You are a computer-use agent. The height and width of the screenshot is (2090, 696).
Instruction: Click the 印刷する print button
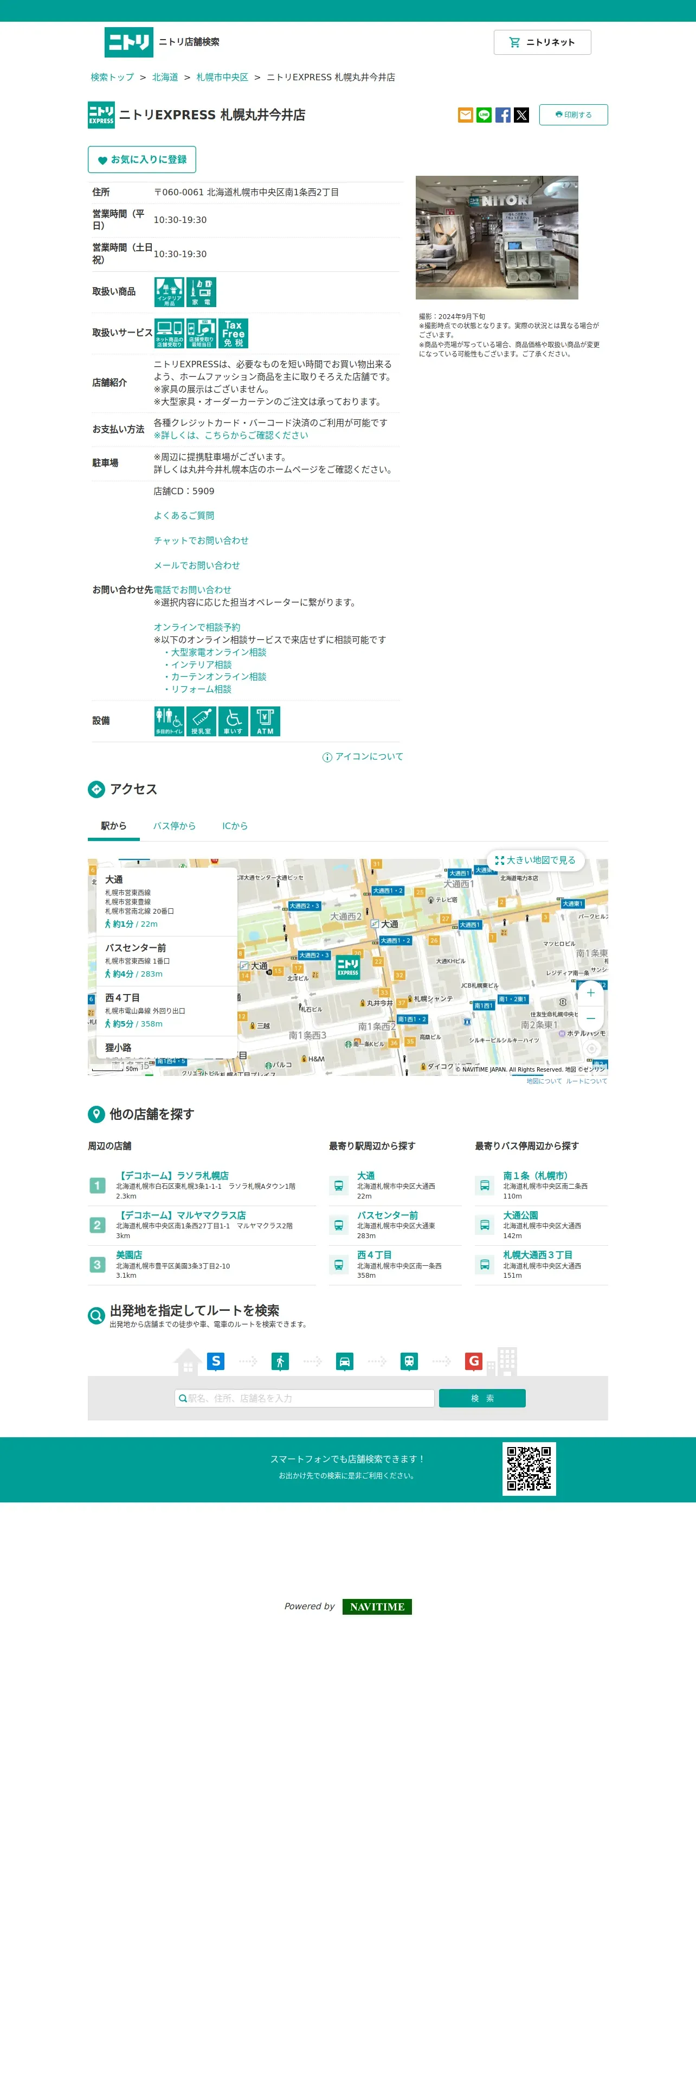coord(573,115)
